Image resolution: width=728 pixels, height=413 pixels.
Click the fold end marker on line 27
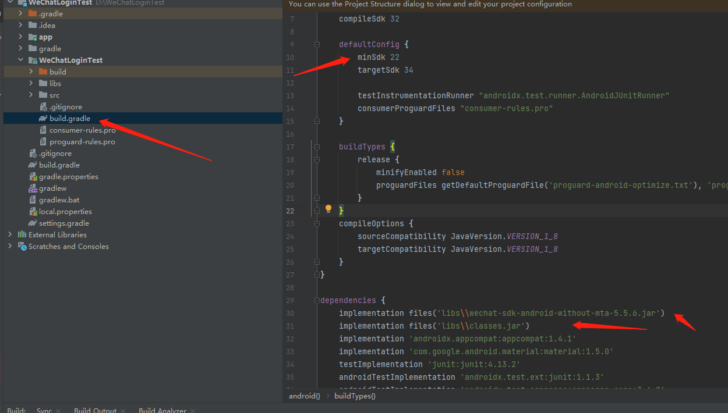coord(317,275)
